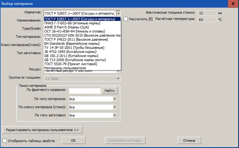Click the Найти button
Viewport: 239px width, 148px height.
(110, 90)
